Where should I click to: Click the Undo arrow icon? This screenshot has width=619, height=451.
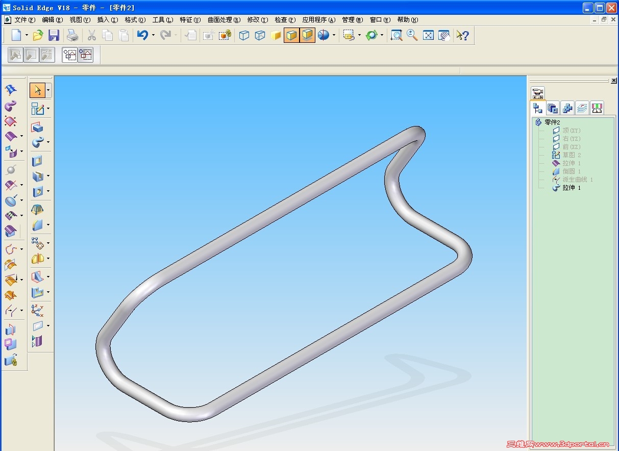click(142, 35)
